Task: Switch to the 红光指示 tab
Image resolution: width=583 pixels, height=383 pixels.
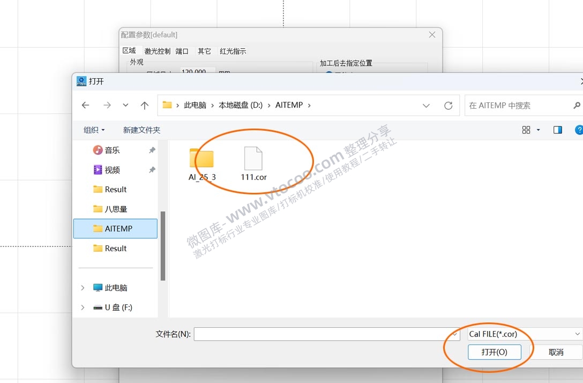Action: 233,51
